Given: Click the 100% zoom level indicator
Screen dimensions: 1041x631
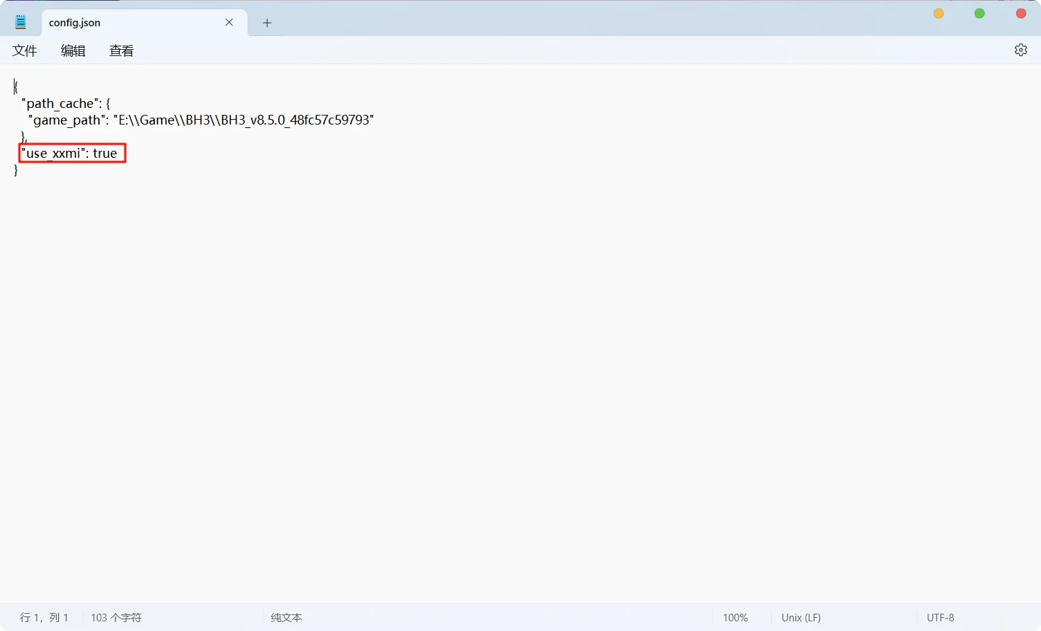Looking at the screenshot, I should [x=735, y=617].
